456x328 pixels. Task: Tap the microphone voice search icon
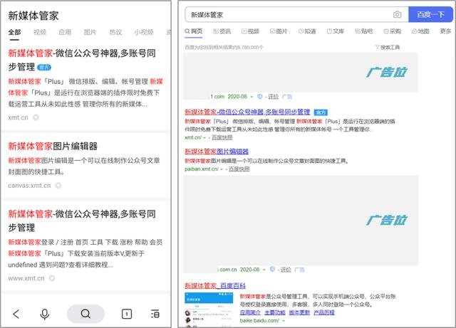45,314
